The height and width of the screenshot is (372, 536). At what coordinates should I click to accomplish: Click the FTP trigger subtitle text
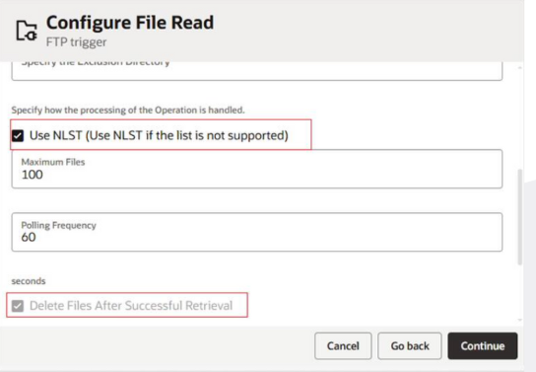point(76,42)
